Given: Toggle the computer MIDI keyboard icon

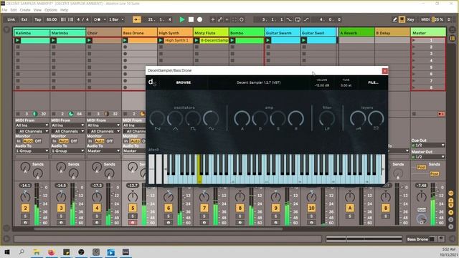Looking at the screenshot, I should [402, 19].
